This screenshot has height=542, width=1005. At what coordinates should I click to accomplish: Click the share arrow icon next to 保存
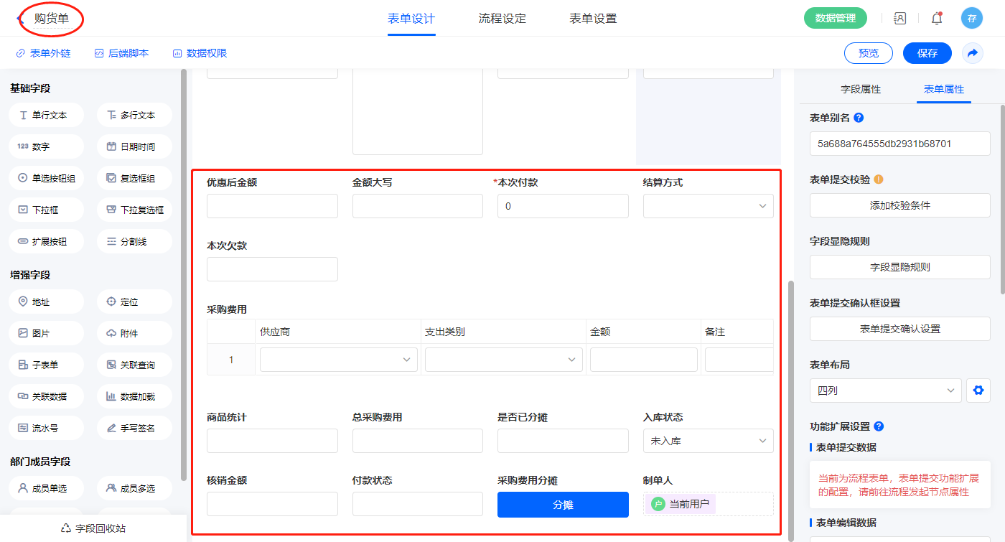pos(973,53)
